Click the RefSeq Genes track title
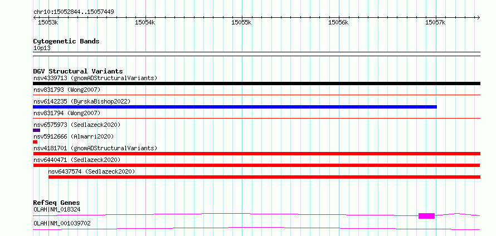Screen dimensions: 496x236 (56, 203)
